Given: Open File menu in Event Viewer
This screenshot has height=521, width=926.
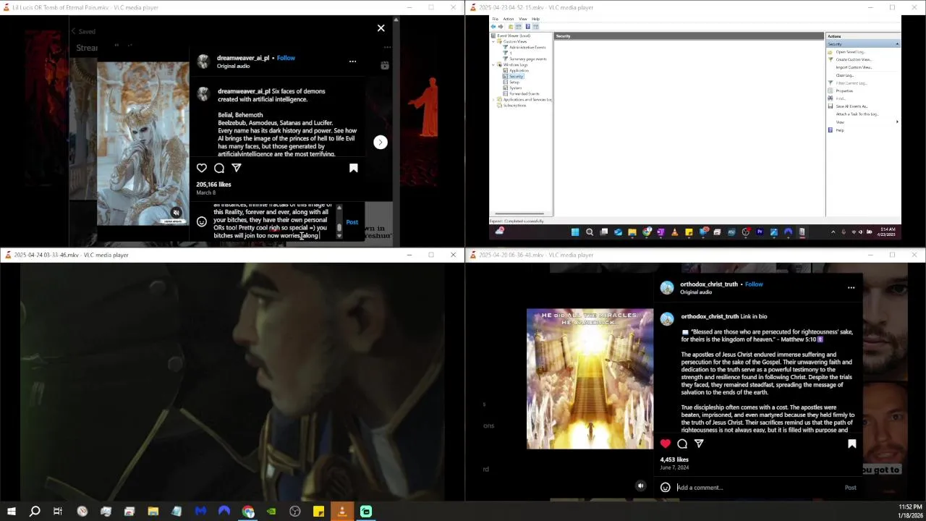Looking at the screenshot, I should 495,19.
